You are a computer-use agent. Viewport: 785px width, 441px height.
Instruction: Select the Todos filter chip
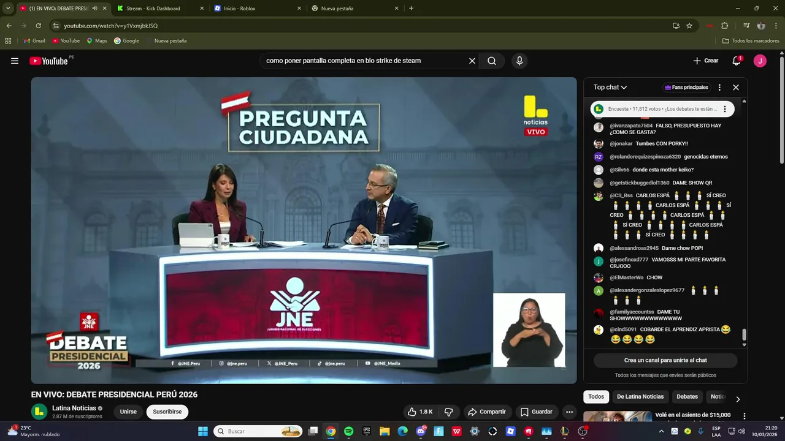click(x=596, y=396)
